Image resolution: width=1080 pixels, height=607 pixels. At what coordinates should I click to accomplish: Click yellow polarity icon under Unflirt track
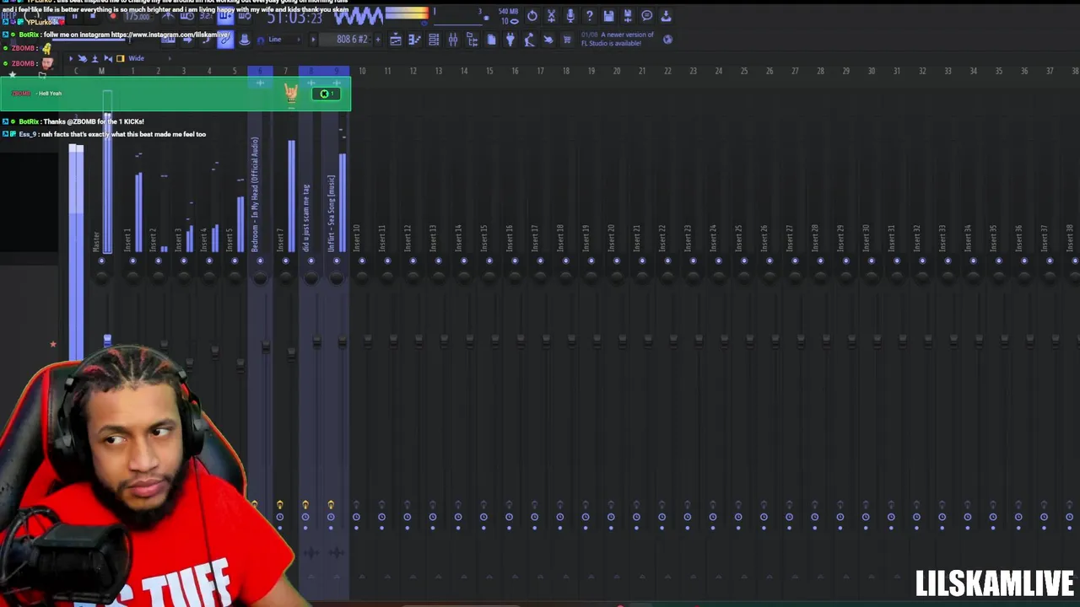pyautogui.click(x=331, y=505)
